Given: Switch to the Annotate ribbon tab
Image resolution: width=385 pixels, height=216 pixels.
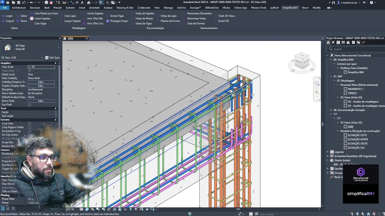Looking at the screenshot, I should tap(94, 8).
